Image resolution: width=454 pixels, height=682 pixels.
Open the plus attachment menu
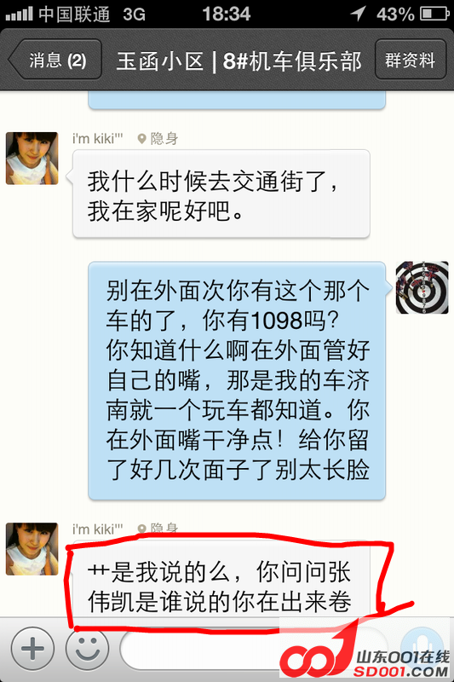click(32, 649)
